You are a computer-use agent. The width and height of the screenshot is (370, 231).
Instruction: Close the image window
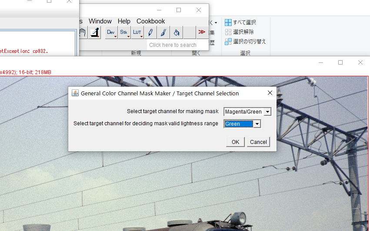click(x=360, y=62)
